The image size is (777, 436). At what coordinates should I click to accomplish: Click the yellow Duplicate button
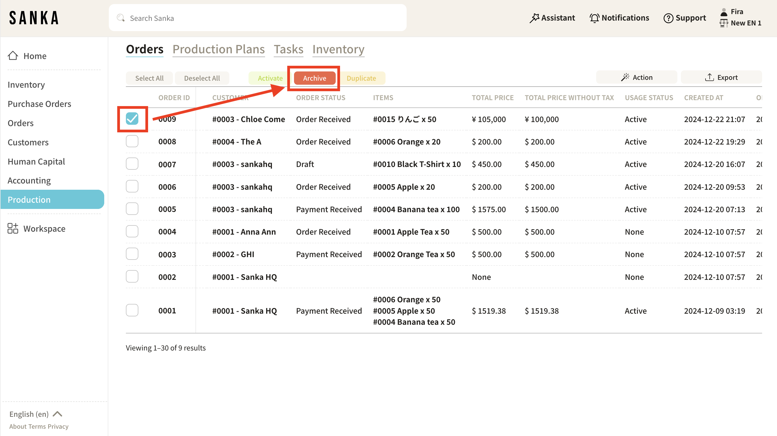coord(361,78)
